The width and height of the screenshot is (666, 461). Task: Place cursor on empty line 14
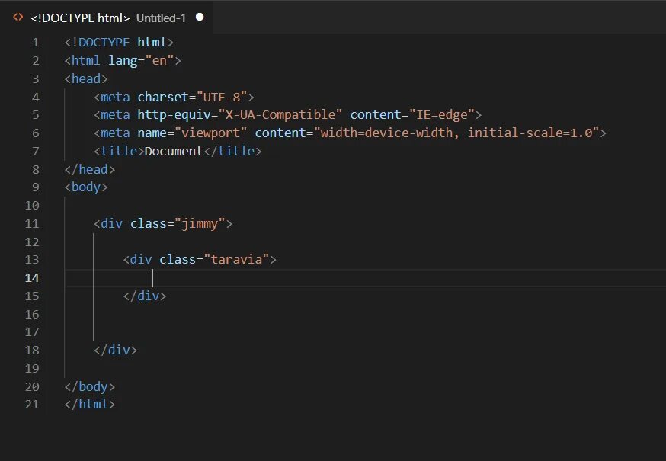pyautogui.click(x=365, y=278)
